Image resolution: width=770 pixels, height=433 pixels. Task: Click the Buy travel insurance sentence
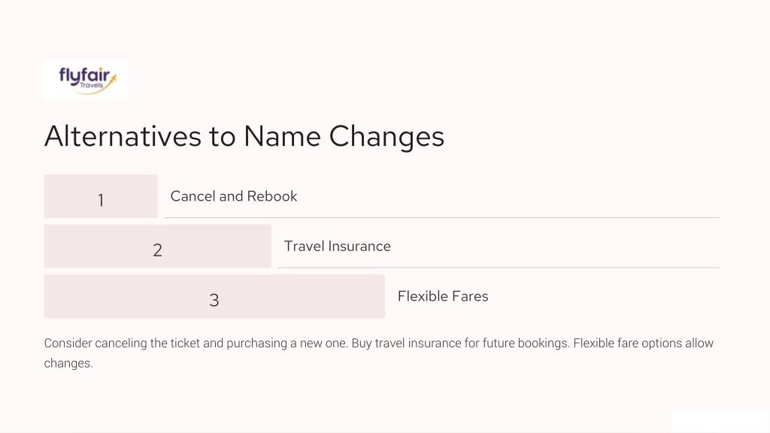461,343
